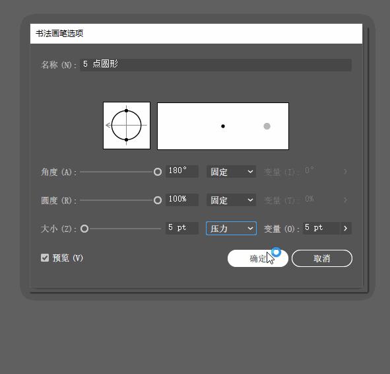Expand the 变量 (O) arrow button
The height and width of the screenshot is (374, 390).
click(346, 228)
